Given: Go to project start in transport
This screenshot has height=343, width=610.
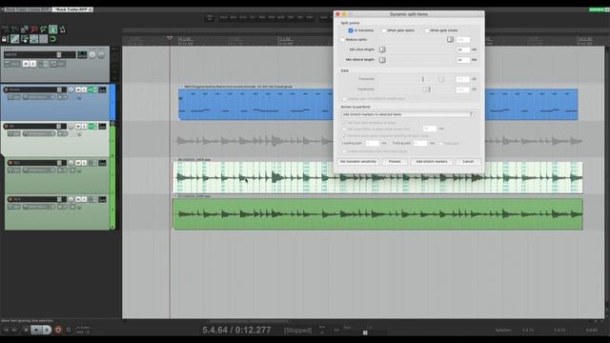Looking at the screenshot, I should [7, 330].
